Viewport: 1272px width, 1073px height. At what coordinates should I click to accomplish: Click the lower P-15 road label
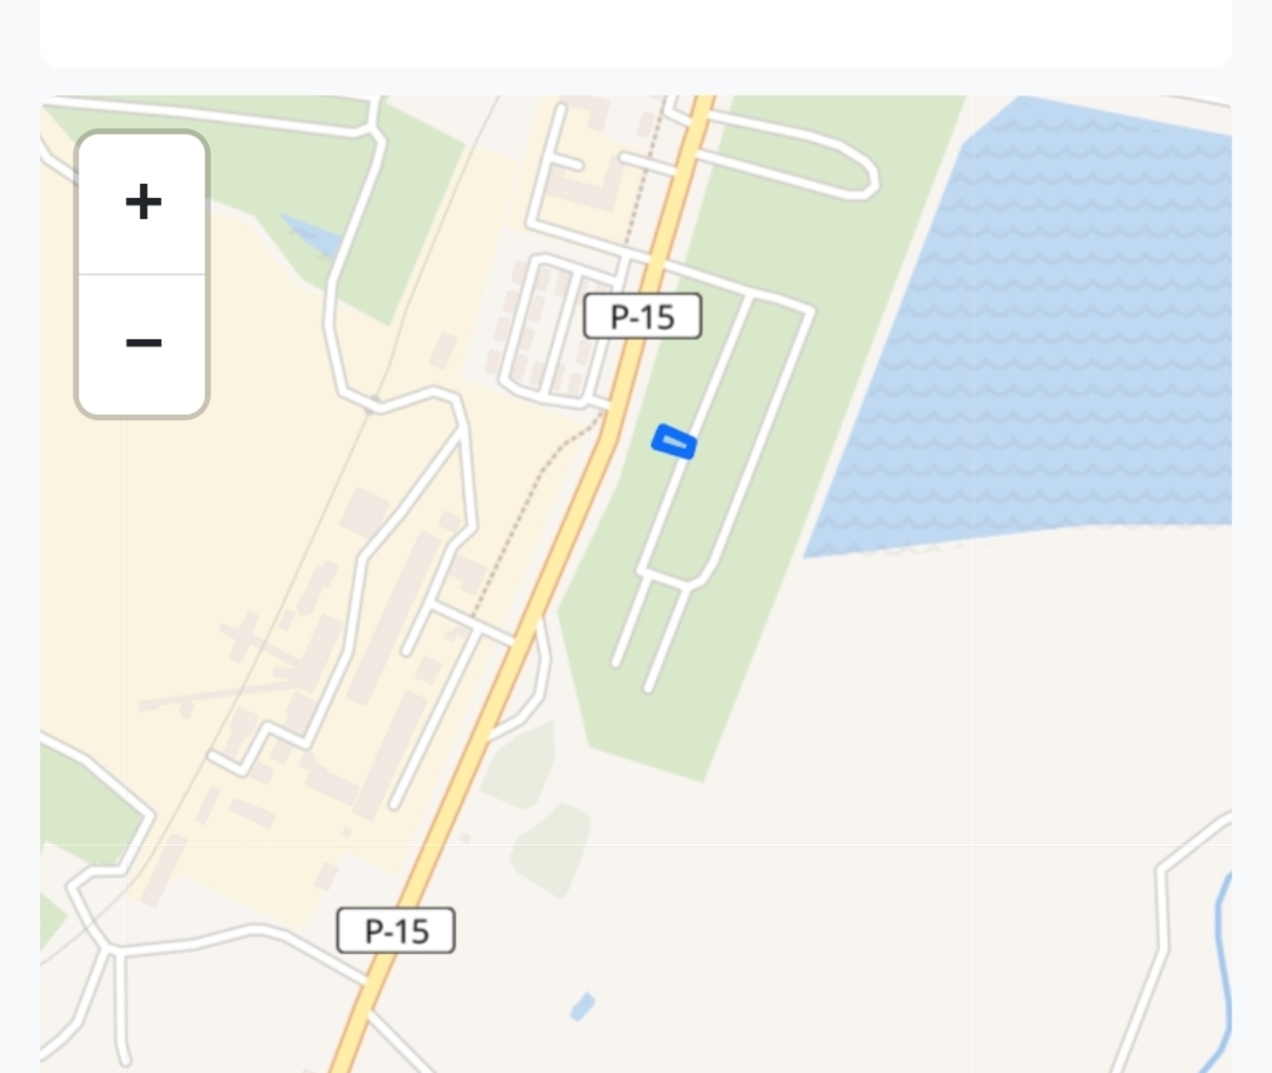pos(396,930)
